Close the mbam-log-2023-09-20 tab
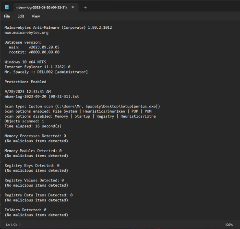The height and width of the screenshot is (229, 240). pos(72,7)
